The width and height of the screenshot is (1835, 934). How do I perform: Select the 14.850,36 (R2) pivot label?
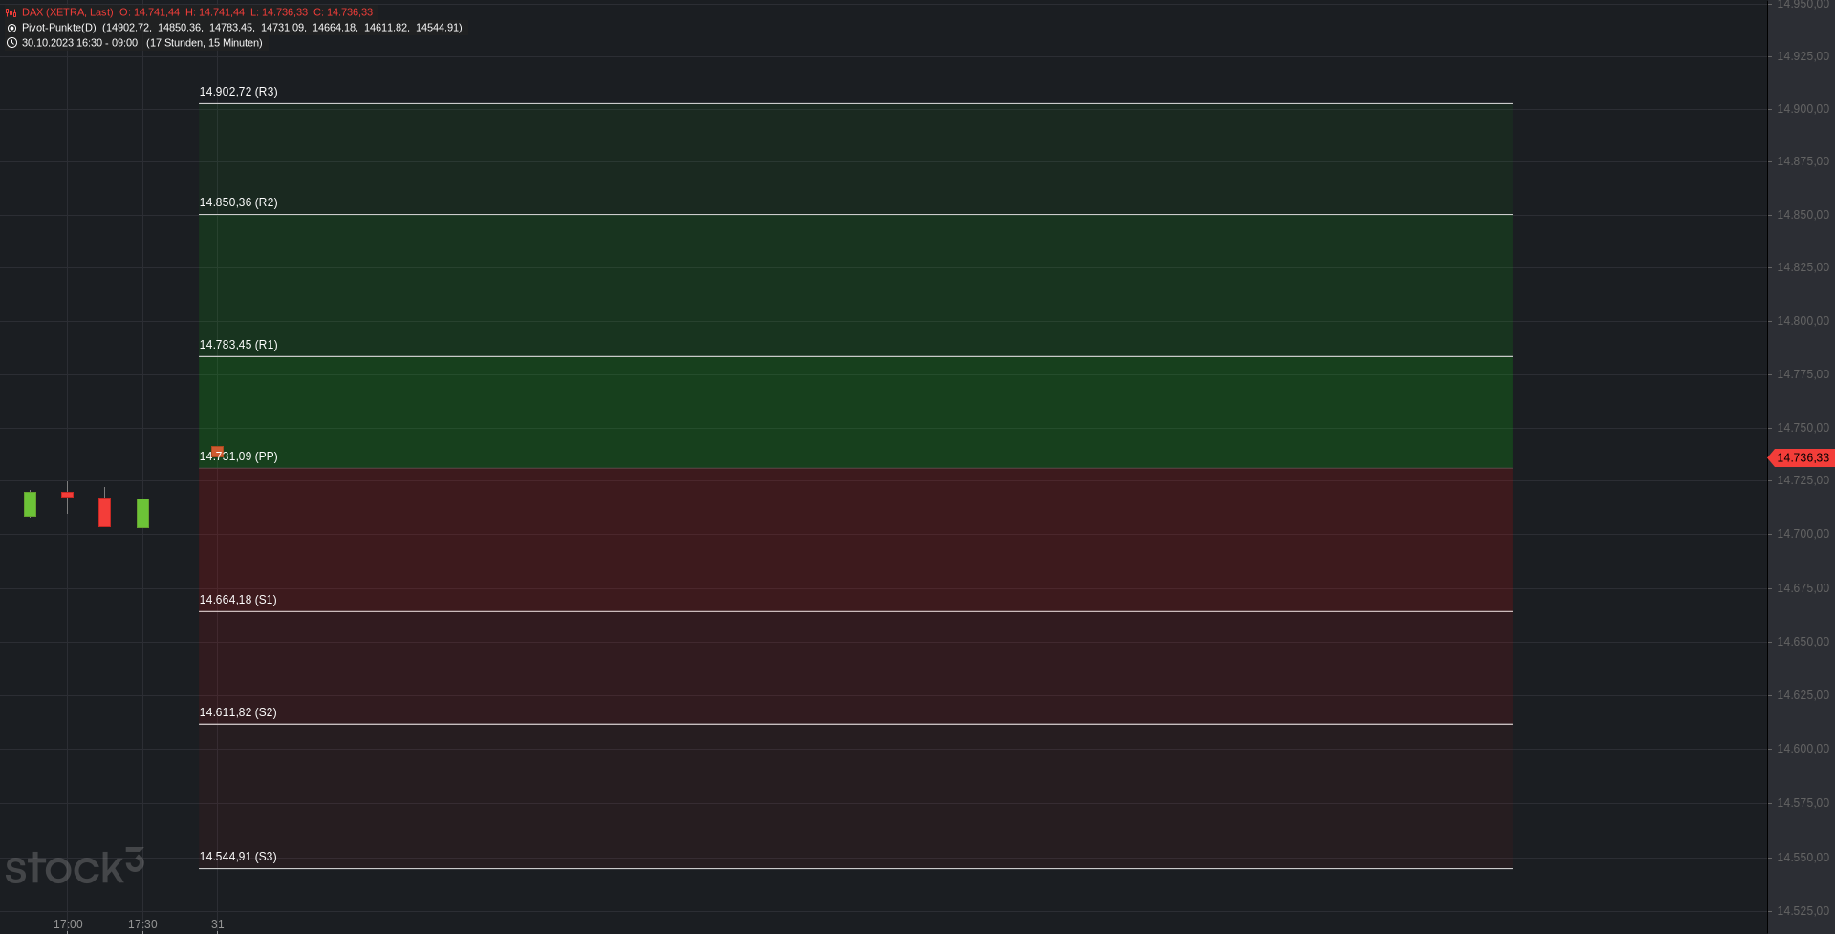pyautogui.click(x=238, y=202)
